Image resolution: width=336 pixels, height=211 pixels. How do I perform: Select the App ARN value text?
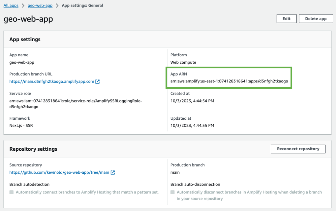click(x=229, y=81)
